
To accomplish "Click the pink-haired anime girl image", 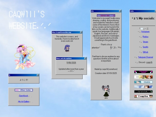I will [25, 57].
